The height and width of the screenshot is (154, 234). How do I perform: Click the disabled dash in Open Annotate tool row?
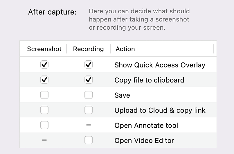tap(89, 125)
